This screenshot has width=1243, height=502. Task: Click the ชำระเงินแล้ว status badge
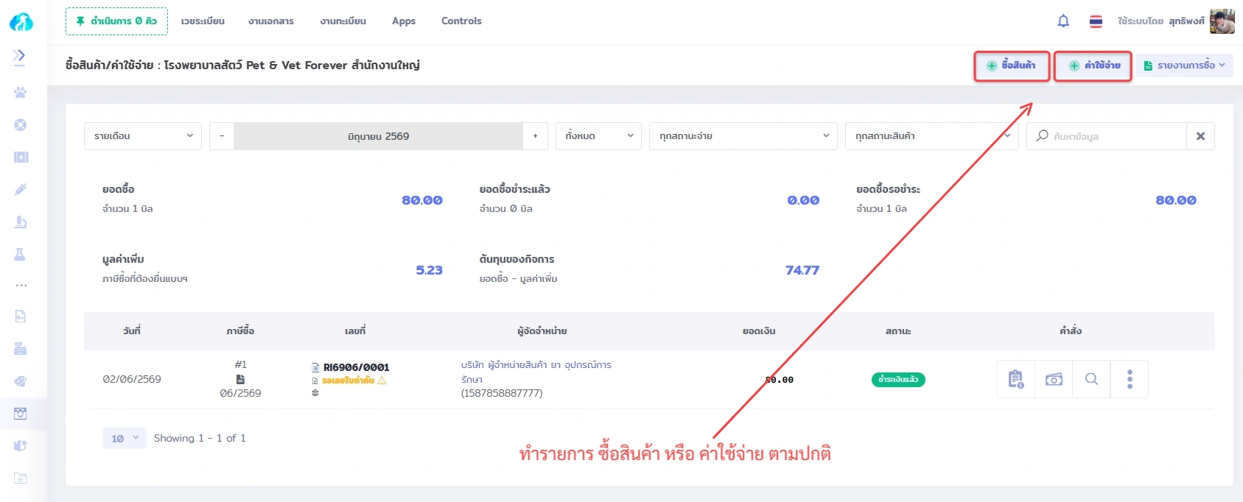[x=898, y=380]
